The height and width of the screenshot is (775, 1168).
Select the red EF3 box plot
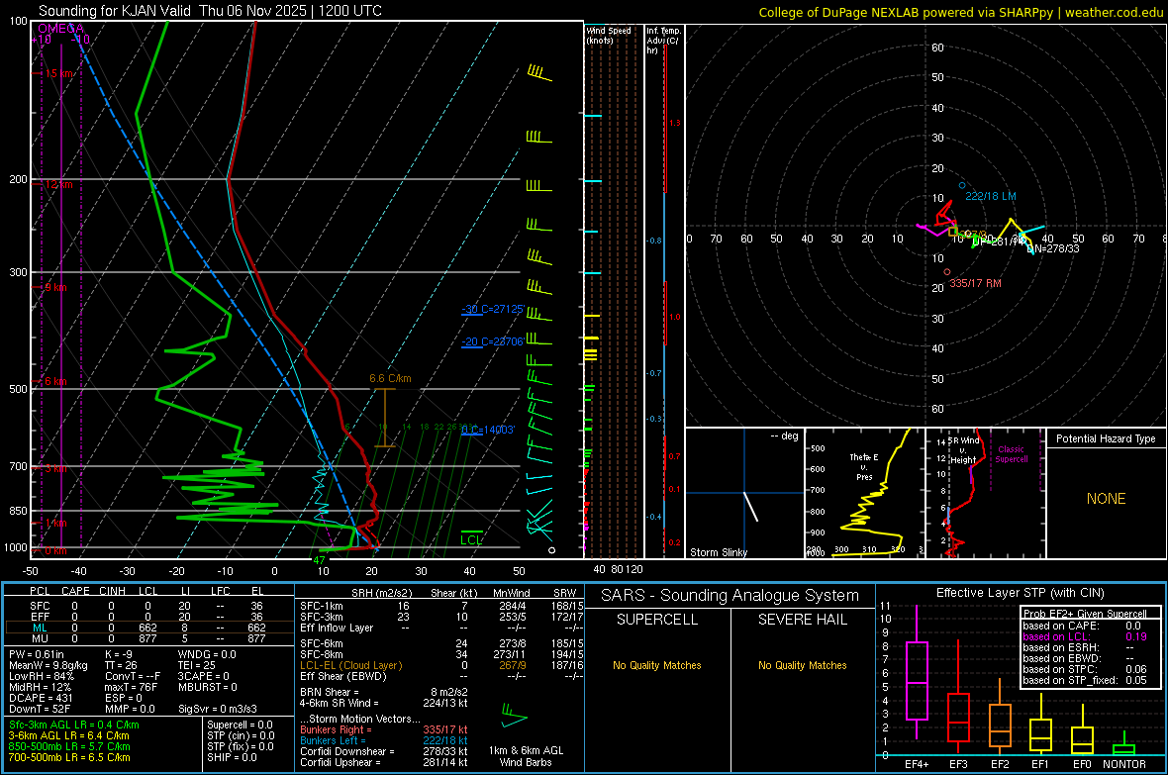point(958,698)
